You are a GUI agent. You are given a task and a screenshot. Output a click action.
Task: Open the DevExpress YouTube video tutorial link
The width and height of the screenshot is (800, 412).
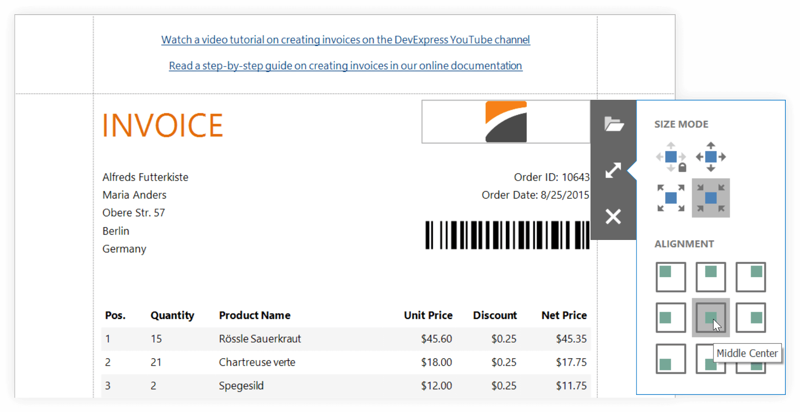click(x=345, y=40)
